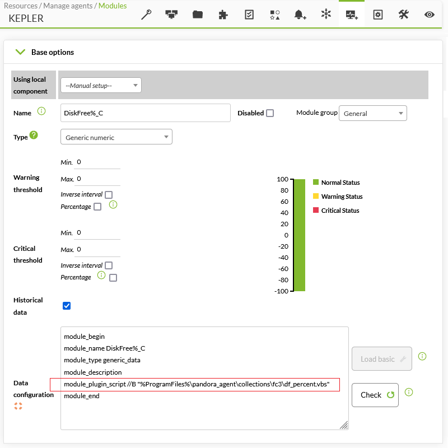Go to Manage agents in the breadcrumb
The image size is (448, 448).
[69, 6]
